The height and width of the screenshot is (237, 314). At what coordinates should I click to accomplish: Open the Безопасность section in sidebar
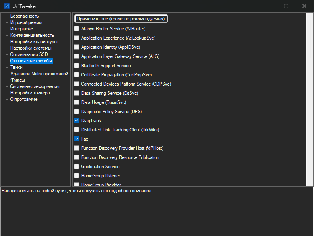24,16
